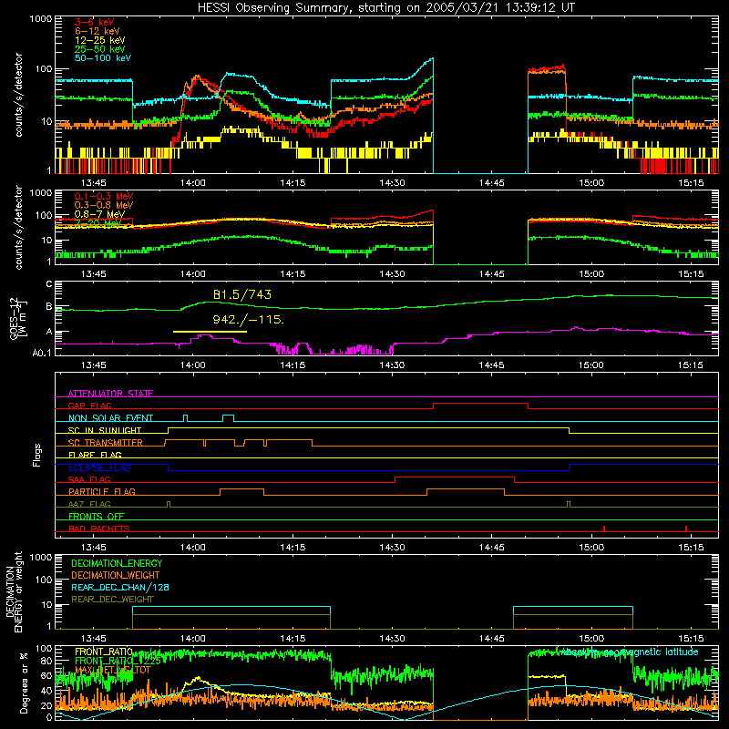Image resolution: width=729 pixels, height=729 pixels.
Task: Click the "FLARE_FLAG" label
Action: tap(95, 455)
